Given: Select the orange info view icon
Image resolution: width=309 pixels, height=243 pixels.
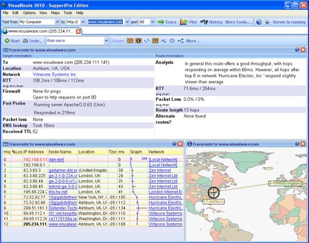Looking at the screenshot, I should coord(138,41).
